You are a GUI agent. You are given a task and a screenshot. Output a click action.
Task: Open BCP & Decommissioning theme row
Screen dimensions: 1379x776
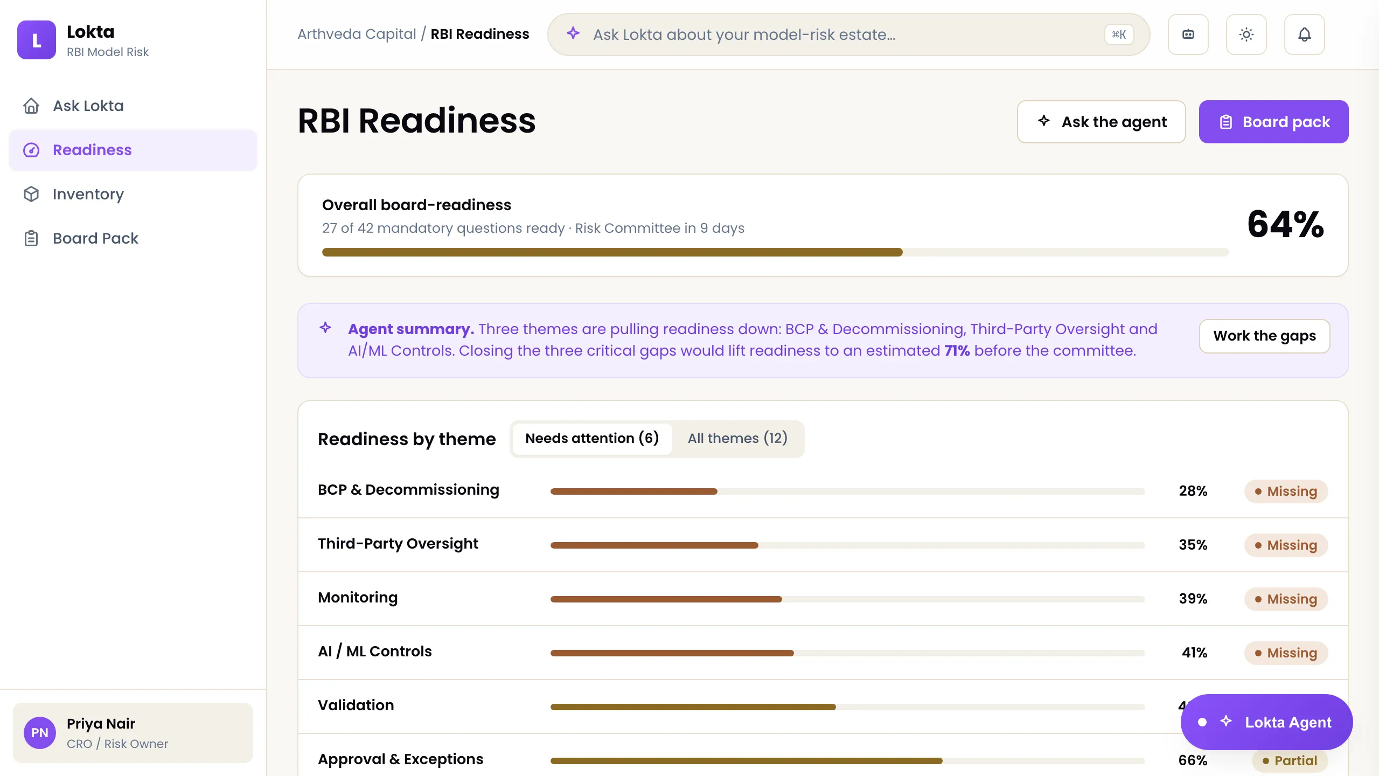[x=823, y=491]
